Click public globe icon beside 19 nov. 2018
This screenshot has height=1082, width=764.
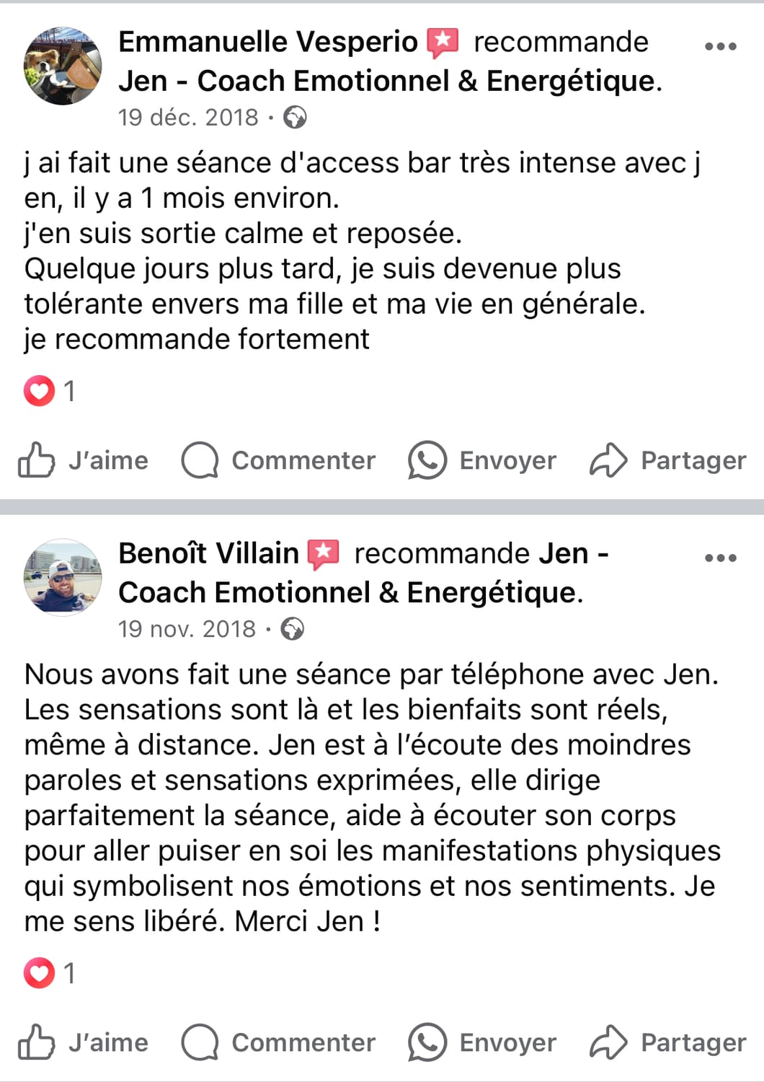click(292, 629)
